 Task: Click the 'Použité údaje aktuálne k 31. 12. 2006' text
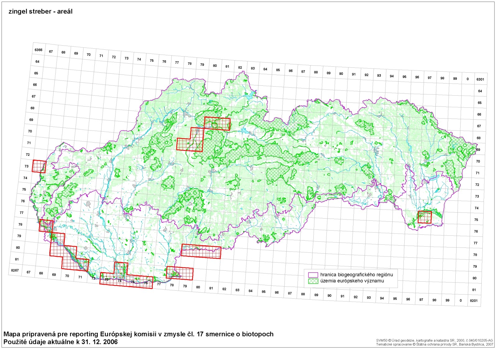coord(61,342)
